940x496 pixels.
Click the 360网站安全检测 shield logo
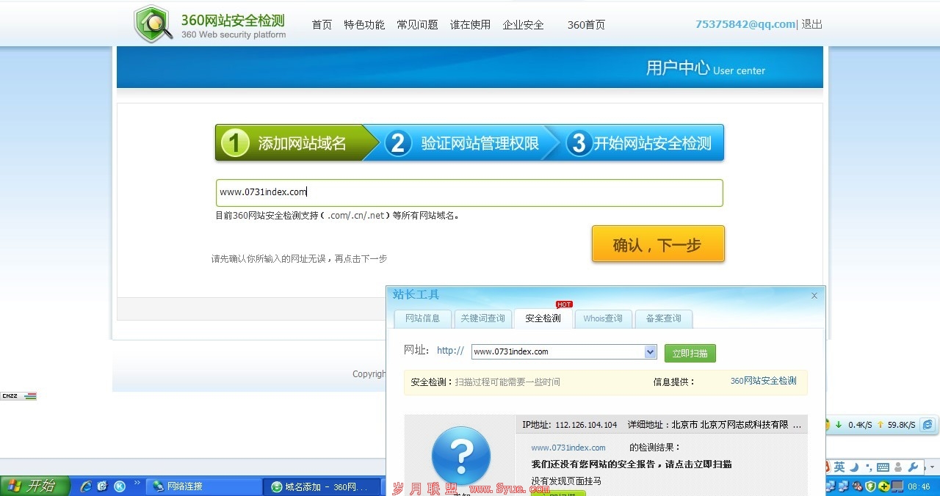153,23
